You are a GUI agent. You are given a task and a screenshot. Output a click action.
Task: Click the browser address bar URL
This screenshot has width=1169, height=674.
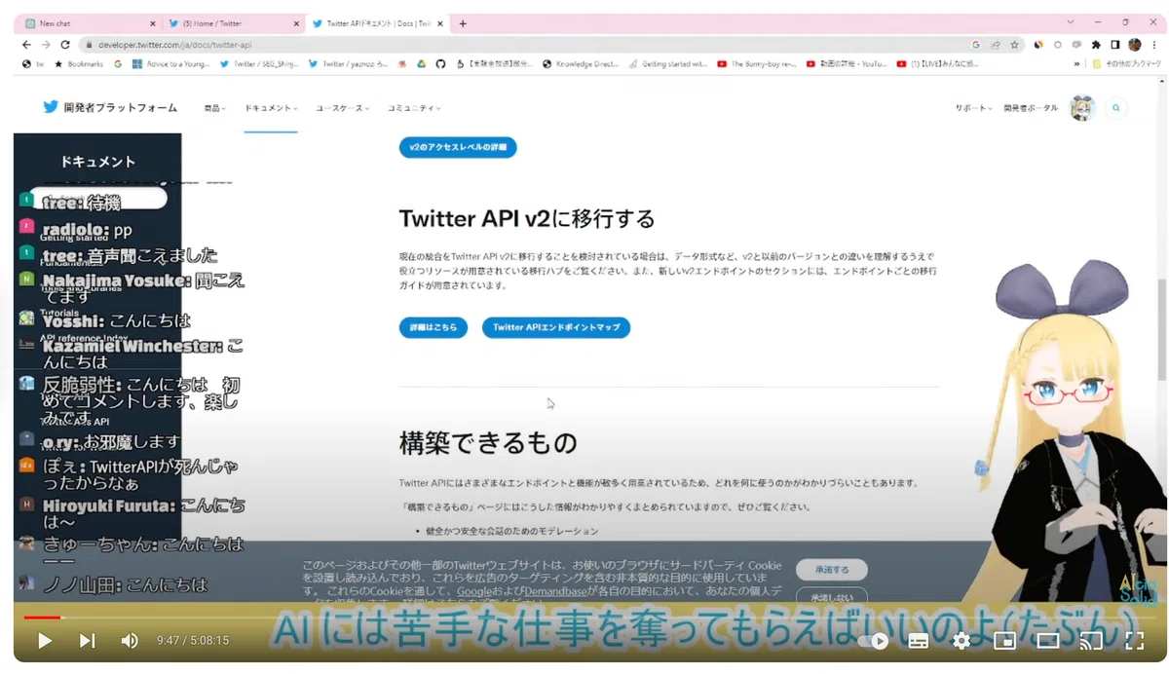click(175, 45)
